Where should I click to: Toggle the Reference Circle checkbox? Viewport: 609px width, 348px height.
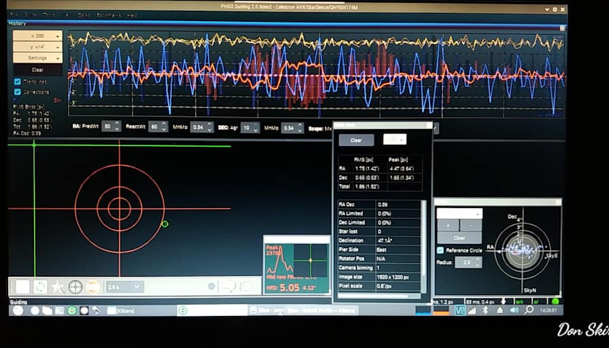click(x=440, y=250)
